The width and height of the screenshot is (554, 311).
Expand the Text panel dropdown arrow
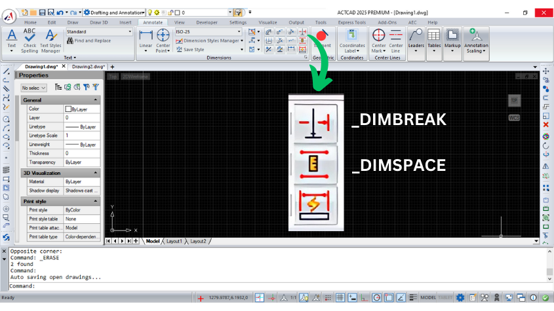point(75,58)
